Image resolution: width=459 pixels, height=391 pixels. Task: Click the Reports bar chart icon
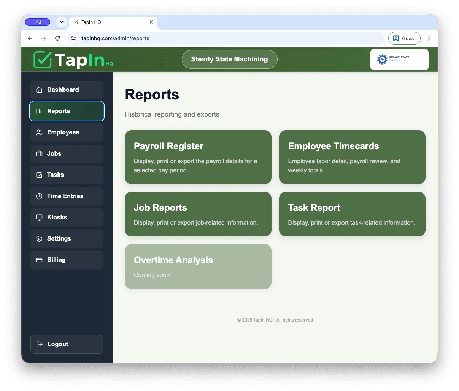point(39,111)
